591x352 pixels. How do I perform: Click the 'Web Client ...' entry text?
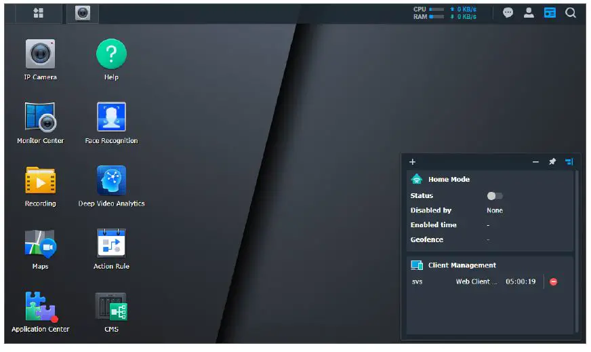[476, 281]
